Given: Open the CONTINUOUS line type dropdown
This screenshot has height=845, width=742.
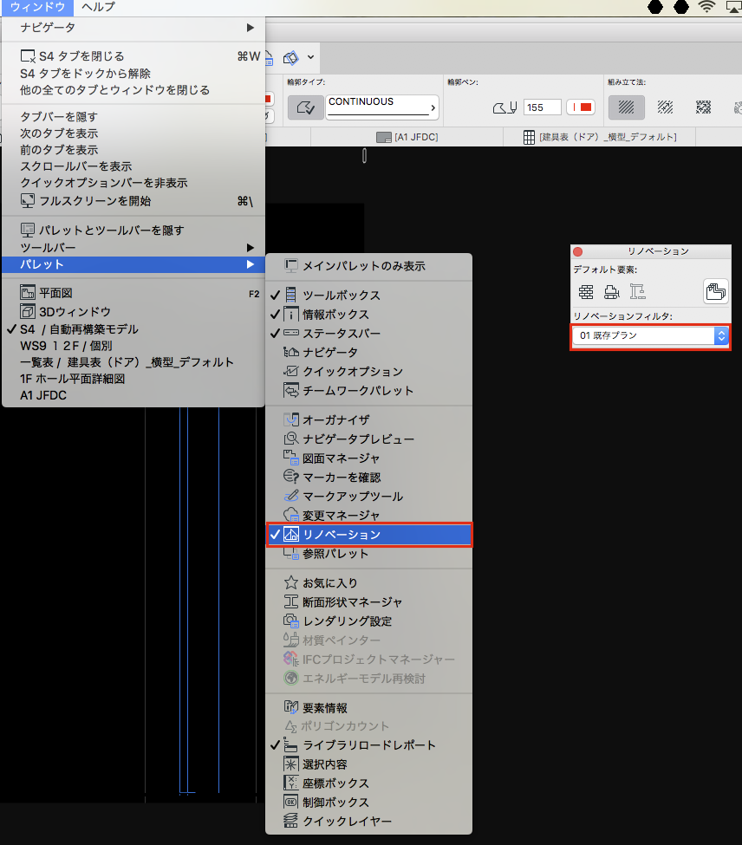Looking at the screenshot, I should coord(382,107).
